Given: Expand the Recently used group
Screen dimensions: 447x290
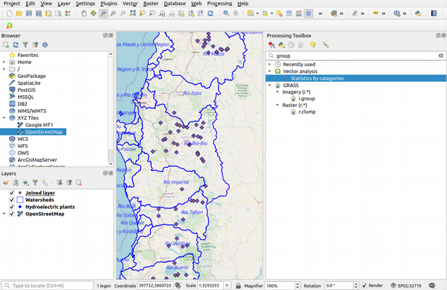Looking at the screenshot, I should 270,64.
